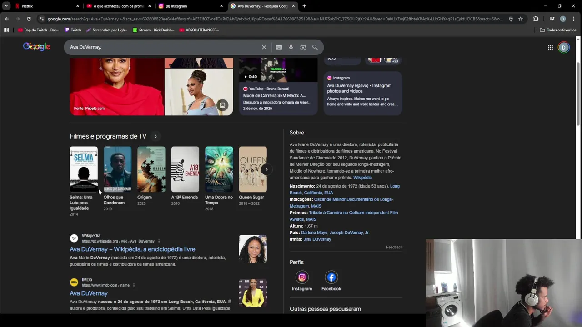The image size is (582, 327).
Task: Switch to the Netflix tab
Action: coord(45,6)
